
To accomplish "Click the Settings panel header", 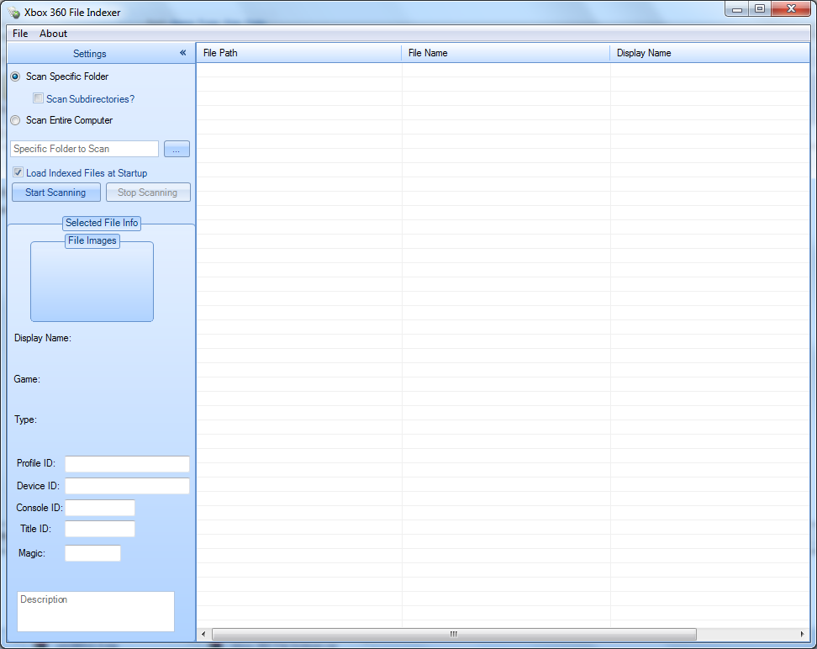I will (101, 53).
